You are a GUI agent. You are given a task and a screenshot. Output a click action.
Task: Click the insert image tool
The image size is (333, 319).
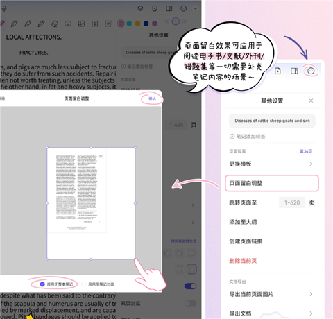pos(81,24)
